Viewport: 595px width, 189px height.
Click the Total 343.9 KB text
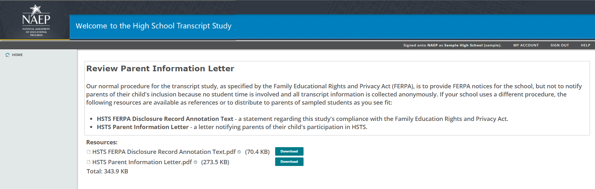tap(107, 171)
